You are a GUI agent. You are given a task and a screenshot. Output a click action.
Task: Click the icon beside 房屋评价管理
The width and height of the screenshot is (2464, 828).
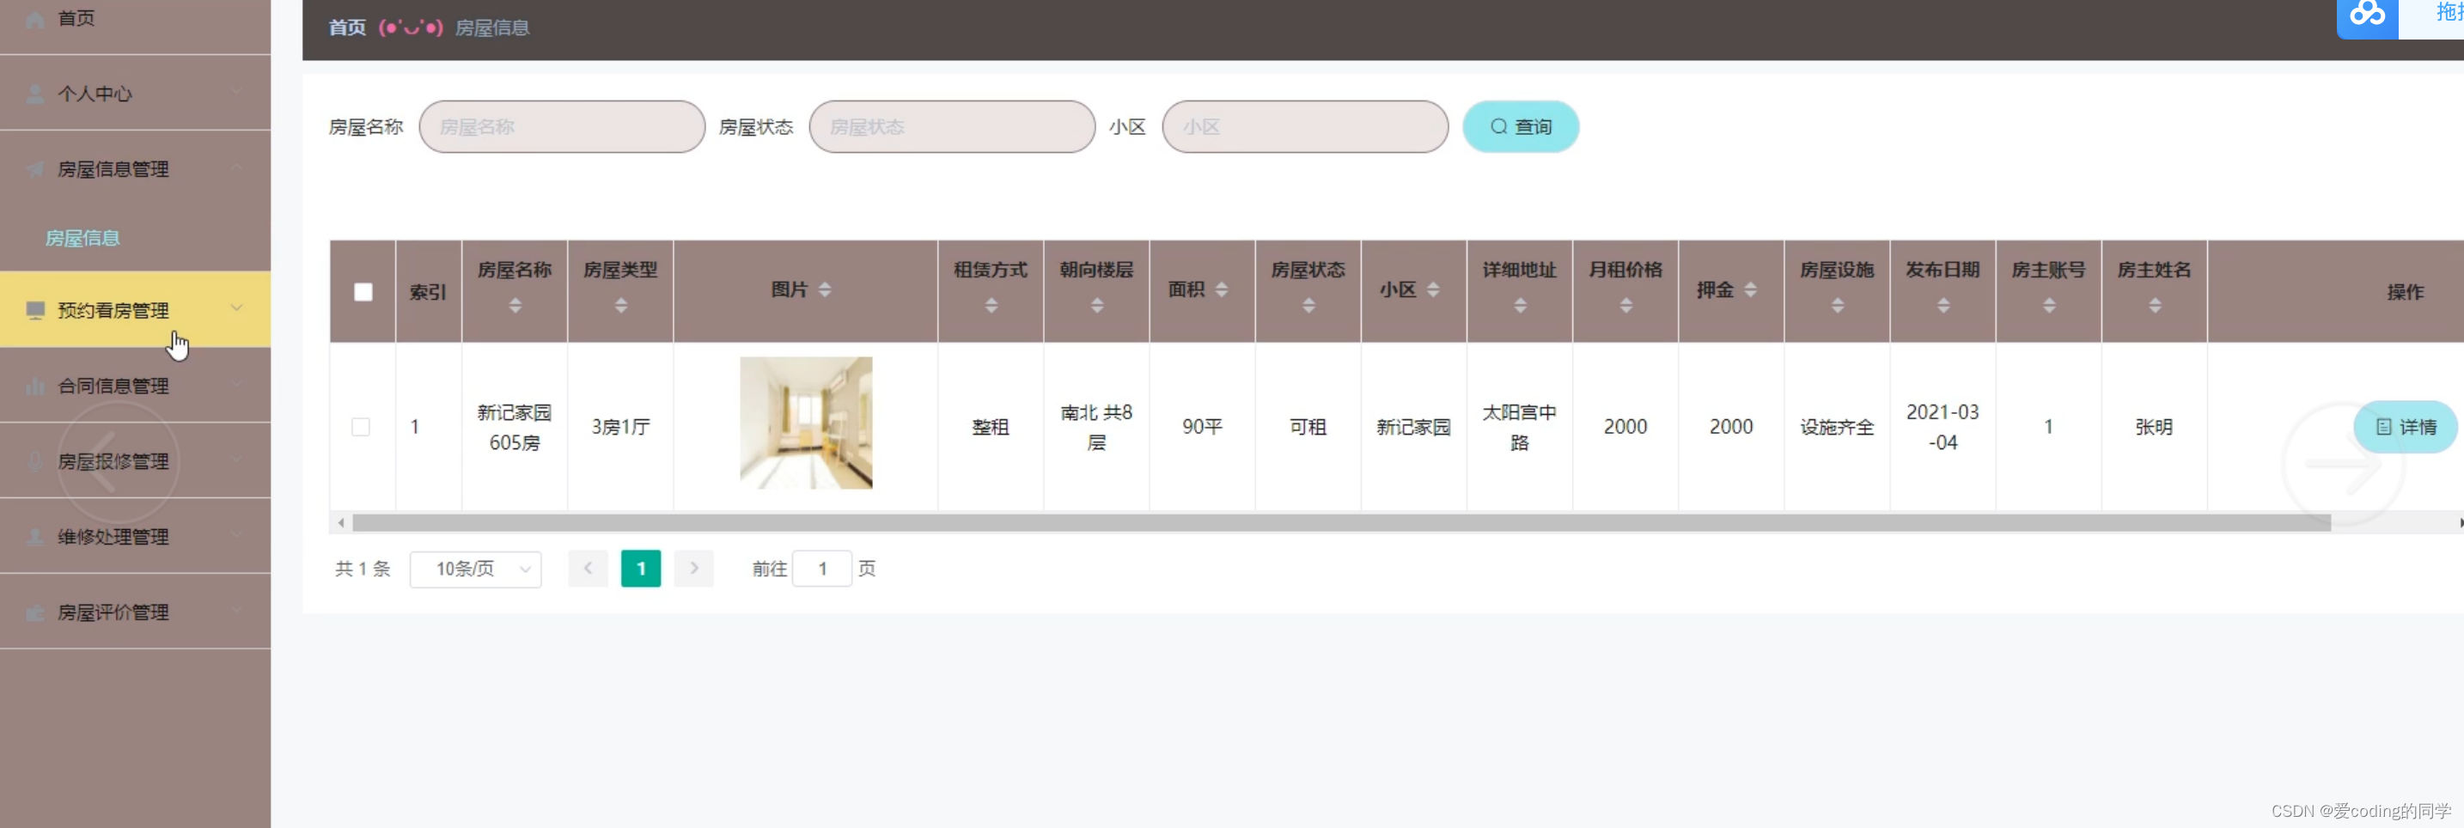pos(35,612)
